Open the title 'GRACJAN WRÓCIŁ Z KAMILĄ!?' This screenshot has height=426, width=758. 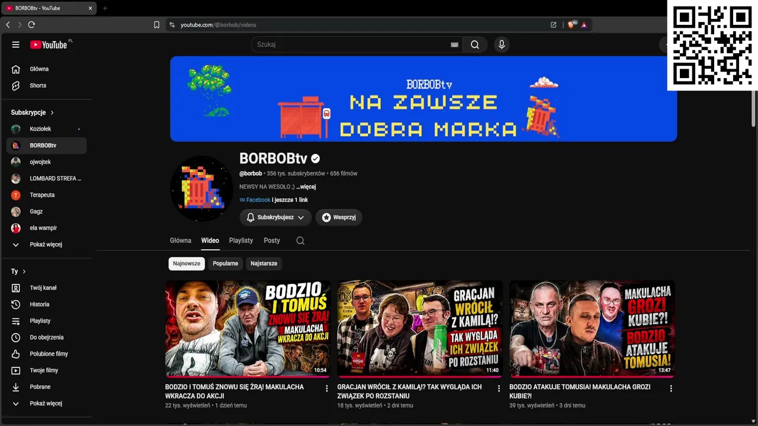pos(410,392)
